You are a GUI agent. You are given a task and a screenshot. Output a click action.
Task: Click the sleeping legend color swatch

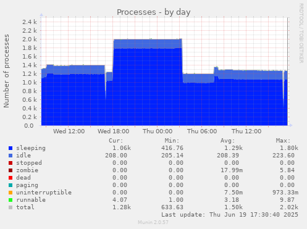pos(11,148)
